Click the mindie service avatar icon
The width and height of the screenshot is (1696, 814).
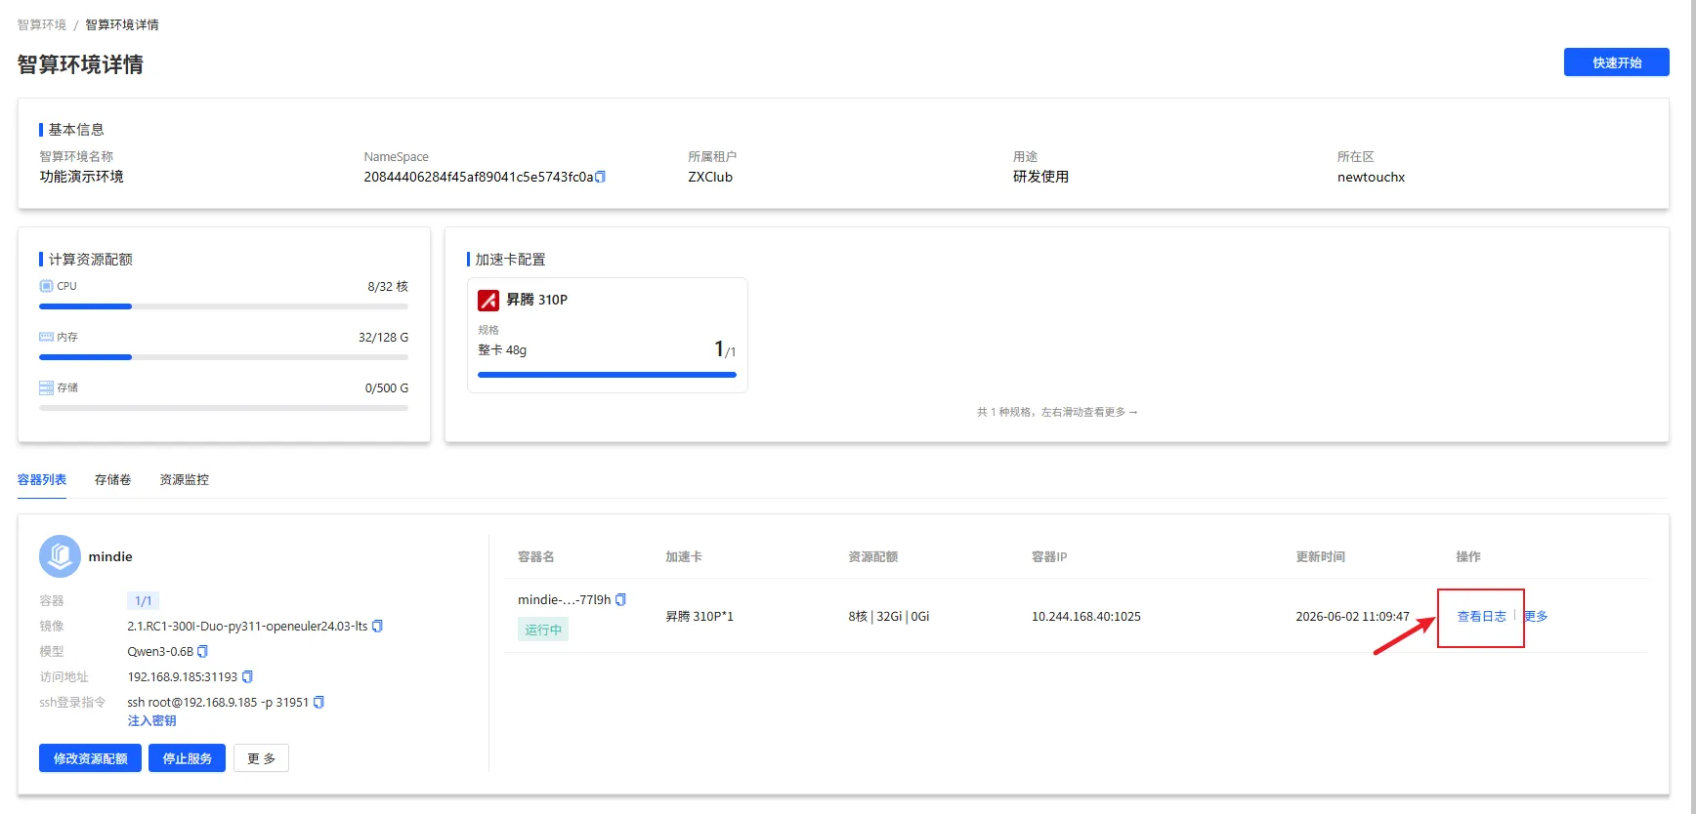[x=60, y=556]
